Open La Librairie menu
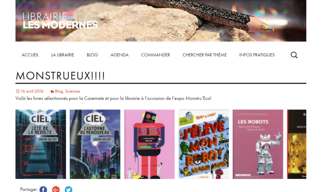This screenshot has height=192, width=324. 63,55
